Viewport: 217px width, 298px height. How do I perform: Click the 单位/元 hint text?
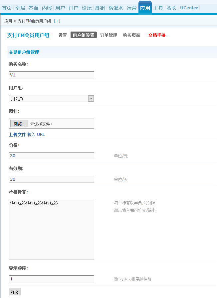(x=121, y=156)
